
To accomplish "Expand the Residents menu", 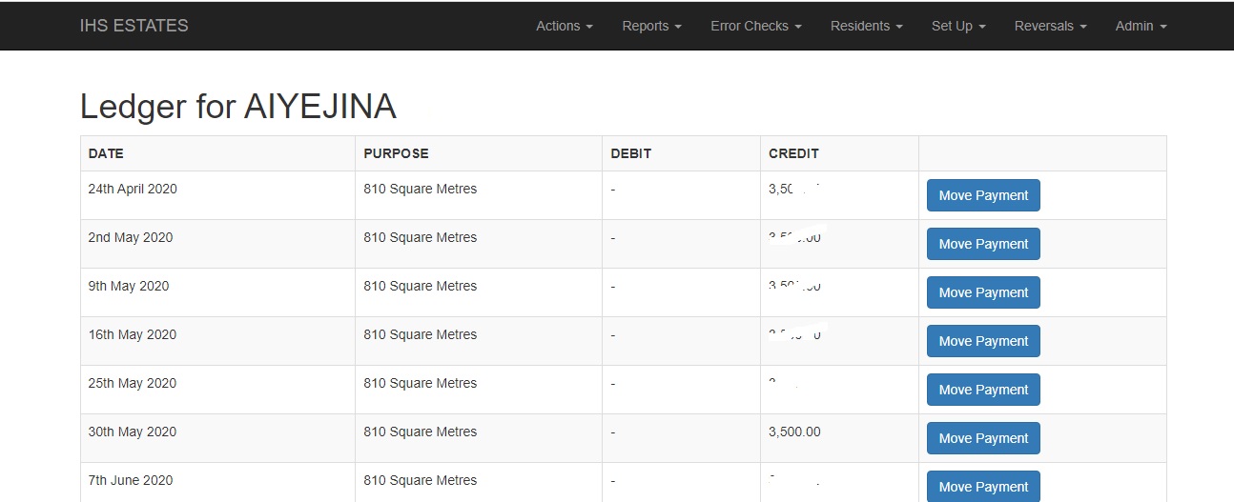I will (866, 26).
